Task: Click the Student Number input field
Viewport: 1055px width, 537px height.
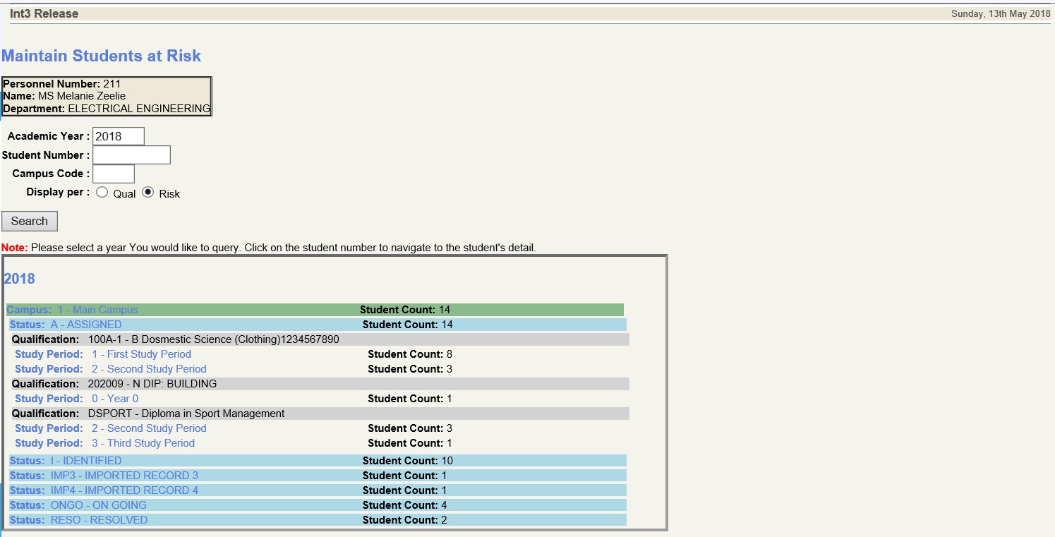Action: tap(131, 155)
